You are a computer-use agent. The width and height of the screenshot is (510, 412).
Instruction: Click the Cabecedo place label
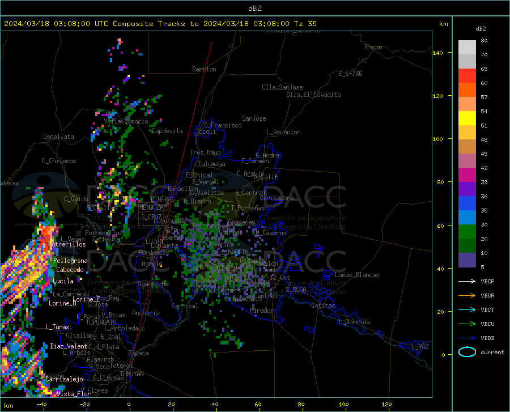pyautogui.click(x=70, y=270)
